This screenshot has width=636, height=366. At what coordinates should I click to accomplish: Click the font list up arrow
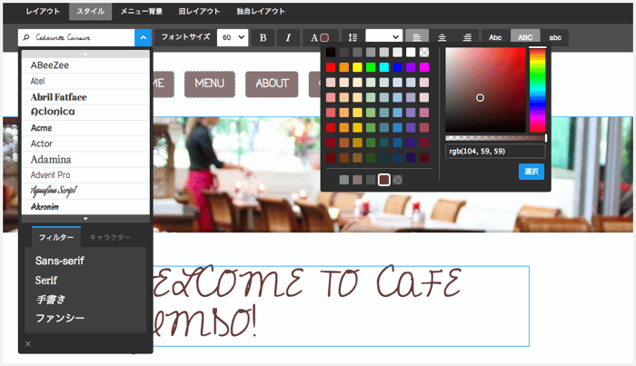click(x=85, y=54)
